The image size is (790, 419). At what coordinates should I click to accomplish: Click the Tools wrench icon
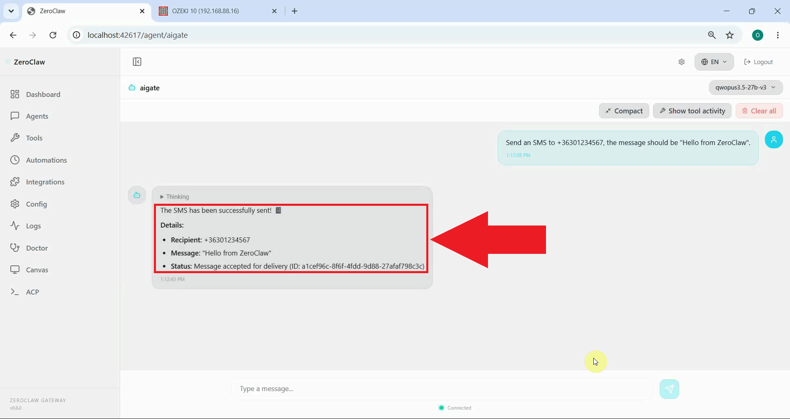coord(15,138)
